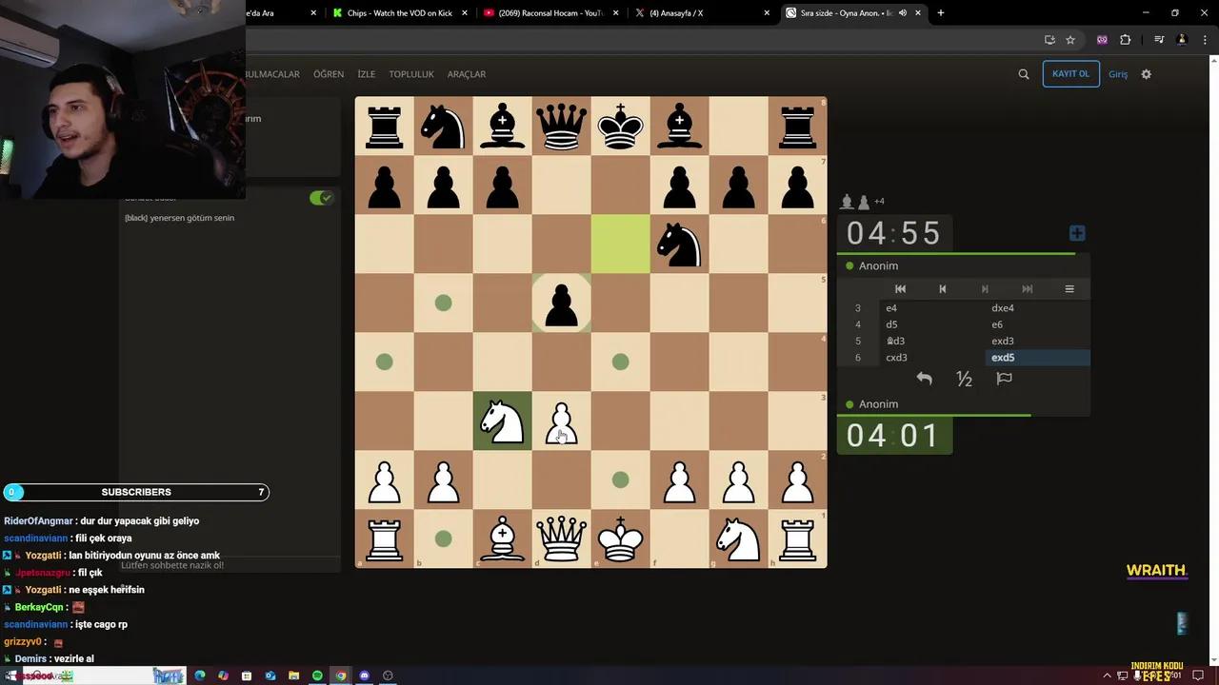Screen dimensions: 1219x685
Task: Click the install/cast icon in address bar
Action: 1049,40
